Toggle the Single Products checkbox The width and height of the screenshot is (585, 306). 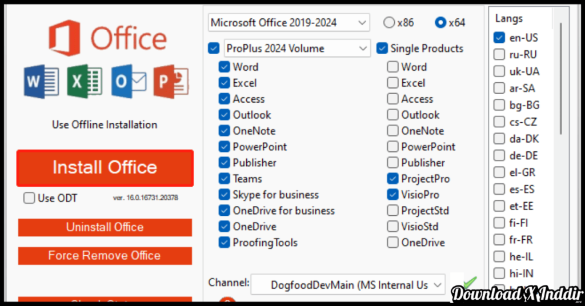coord(382,49)
